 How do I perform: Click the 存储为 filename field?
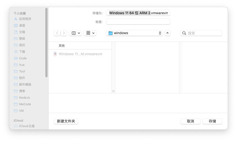(x=138, y=13)
